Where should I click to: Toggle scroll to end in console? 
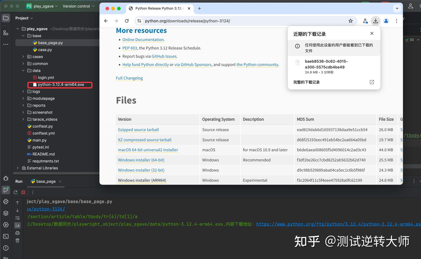[x=17, y=225]
